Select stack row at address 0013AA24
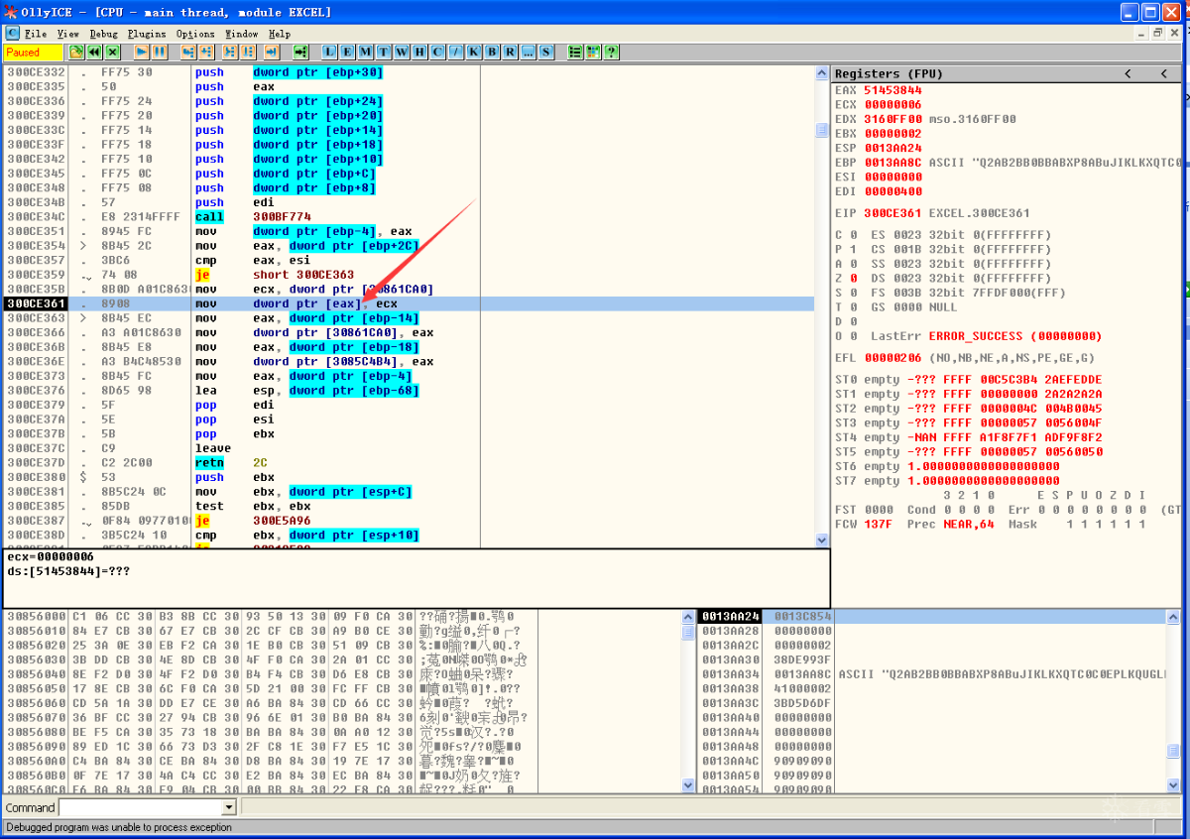Screen dimensions: 1190x839 (x=932, y=617)
